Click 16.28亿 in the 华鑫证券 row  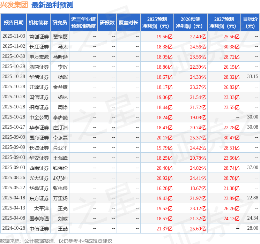164,188
